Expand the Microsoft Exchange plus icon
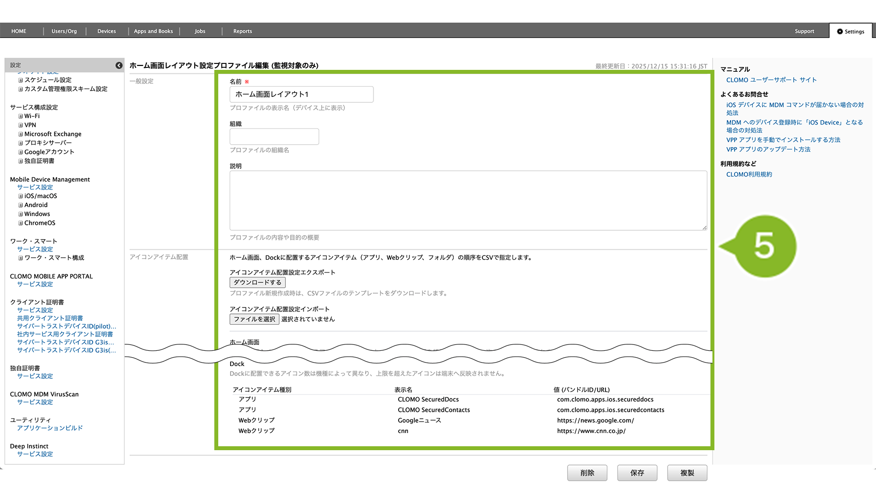 21,134
